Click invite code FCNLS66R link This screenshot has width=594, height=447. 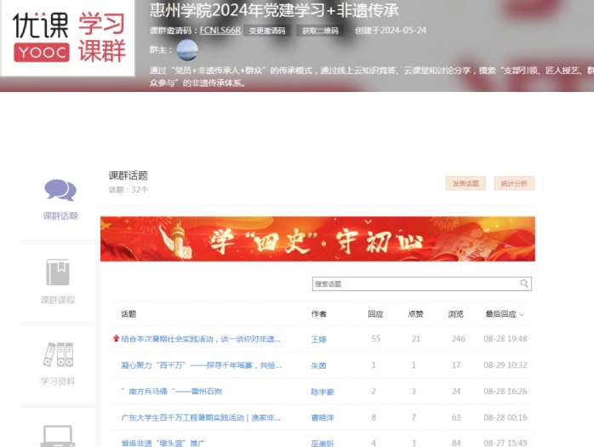pyautogui.click(x=220, y=31)
